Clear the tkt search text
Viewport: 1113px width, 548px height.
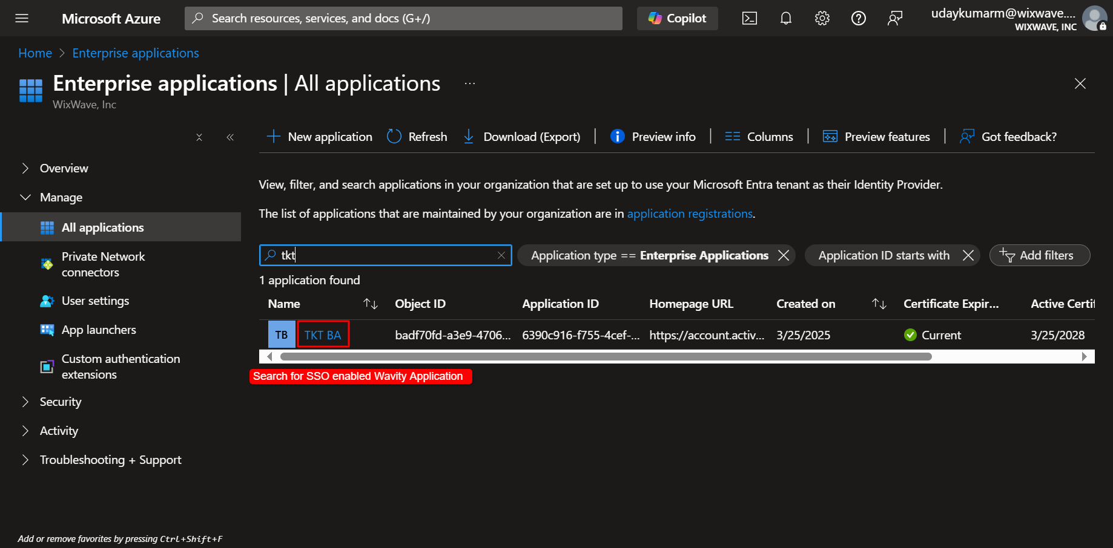coord(501,255)
